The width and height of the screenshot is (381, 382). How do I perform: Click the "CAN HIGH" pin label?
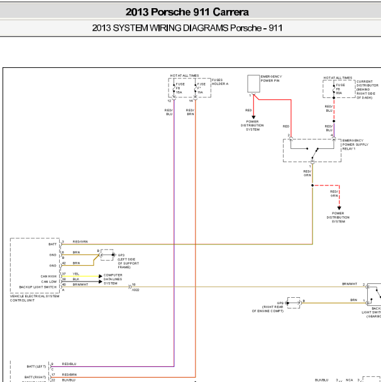pos(48,276)
